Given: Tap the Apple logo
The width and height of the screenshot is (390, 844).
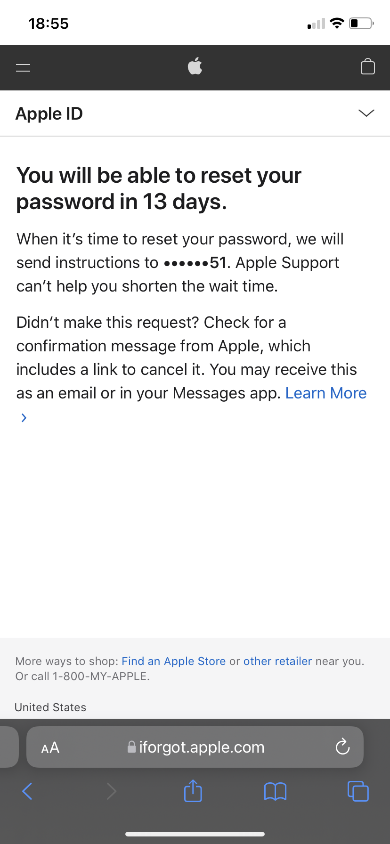Looking at the screenshot, I should (195, 66).
